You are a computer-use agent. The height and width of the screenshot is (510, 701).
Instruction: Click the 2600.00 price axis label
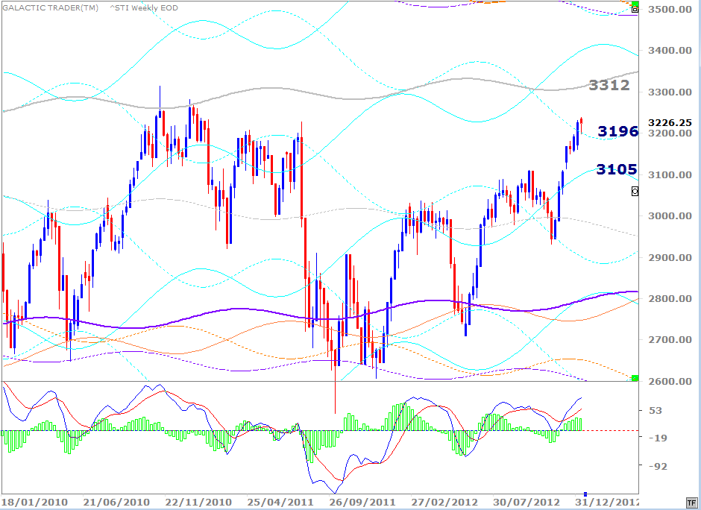(x=670, y=381)
